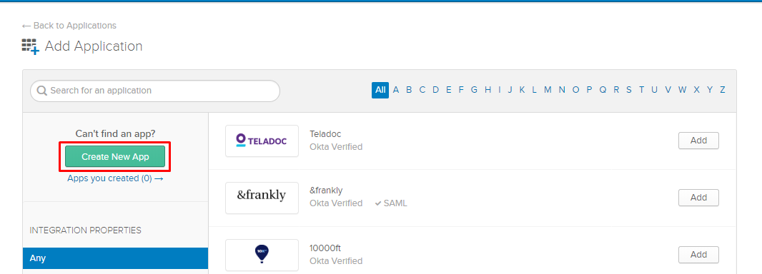Filter applications by letter A
The image size is (762, 274).
pos(396,90)
